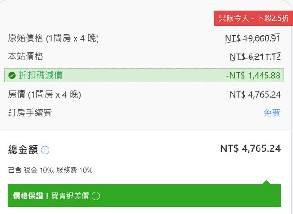Click the 價格保證!買貴退差價 banner text
293x214 pixels.
[x=51, y=196]
